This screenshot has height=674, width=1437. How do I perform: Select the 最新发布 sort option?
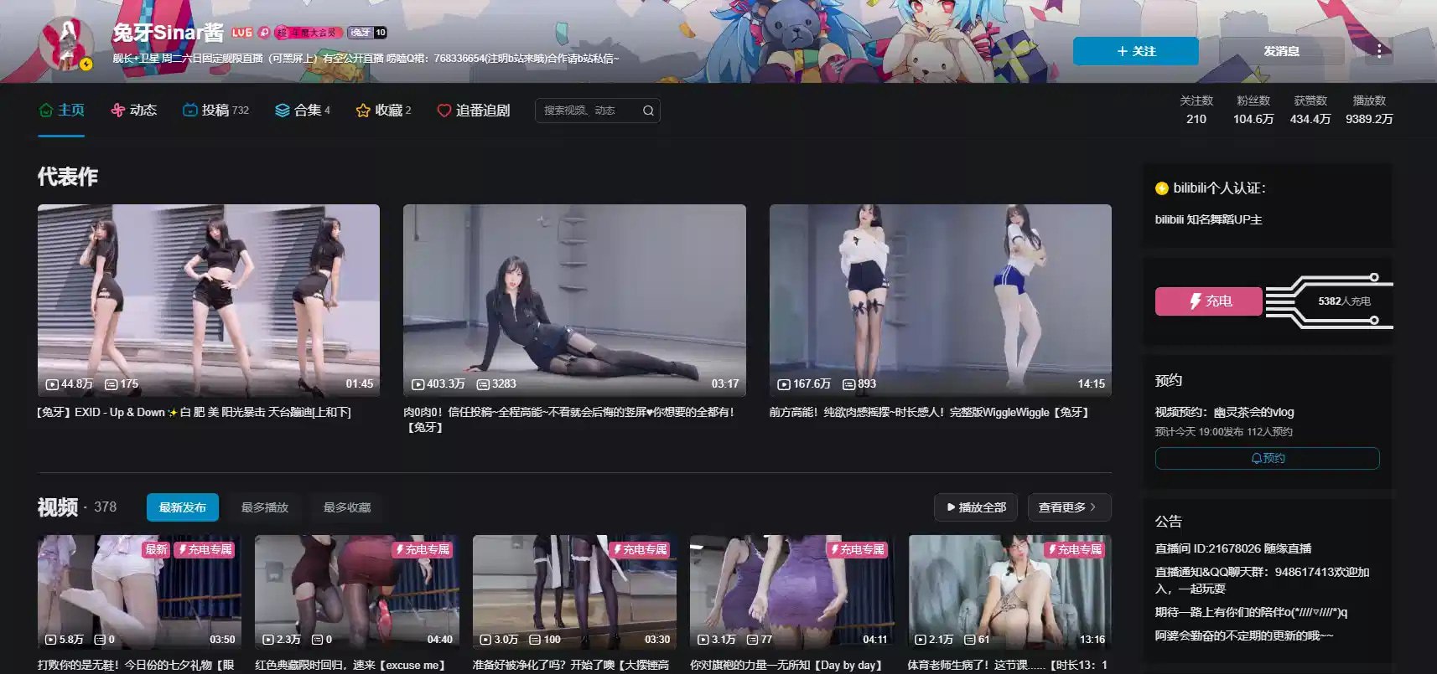point(182,507)
